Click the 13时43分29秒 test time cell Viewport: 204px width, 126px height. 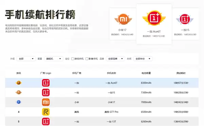pos(181,122)
